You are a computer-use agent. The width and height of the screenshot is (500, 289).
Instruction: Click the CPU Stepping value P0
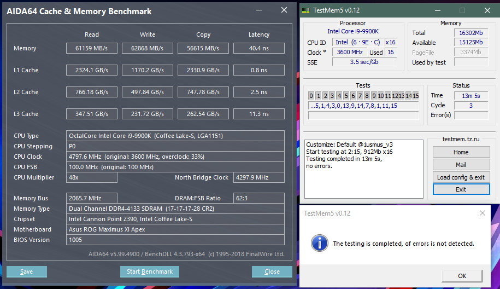(x=175, y=146)
